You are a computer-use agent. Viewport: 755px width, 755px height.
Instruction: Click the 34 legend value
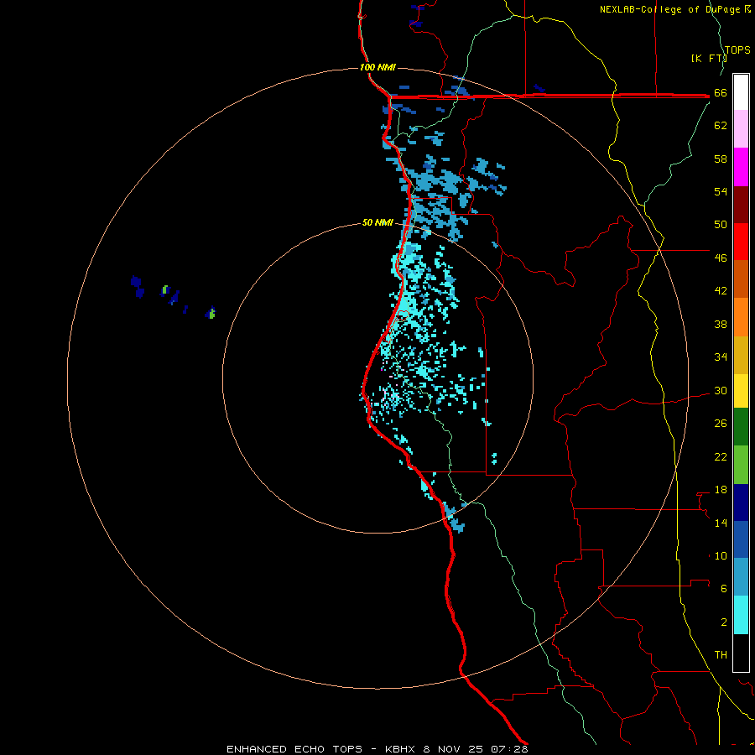tap(721, 357)
